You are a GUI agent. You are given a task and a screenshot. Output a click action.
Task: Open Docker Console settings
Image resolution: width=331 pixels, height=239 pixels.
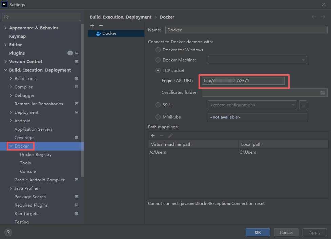tap(28, 171)
